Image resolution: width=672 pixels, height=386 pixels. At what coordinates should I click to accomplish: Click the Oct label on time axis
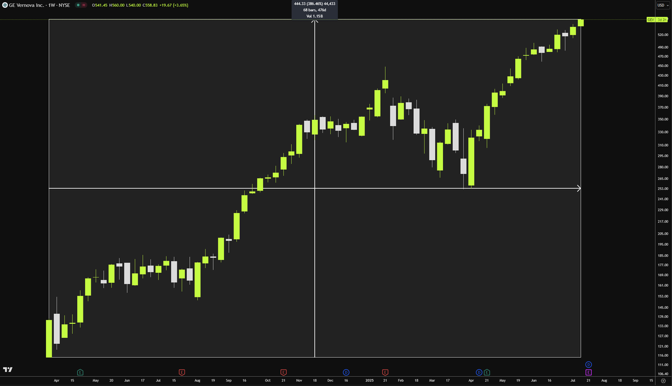click(268, 380)
